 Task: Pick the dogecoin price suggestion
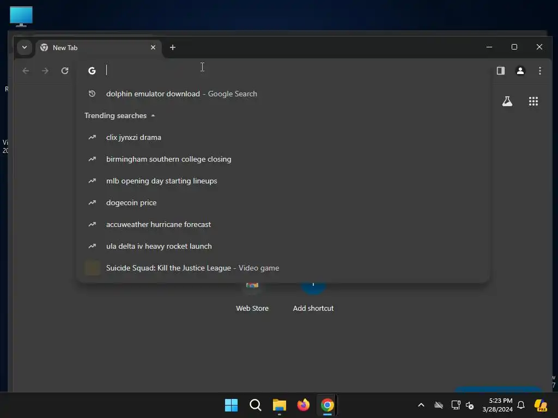point(283,202)
